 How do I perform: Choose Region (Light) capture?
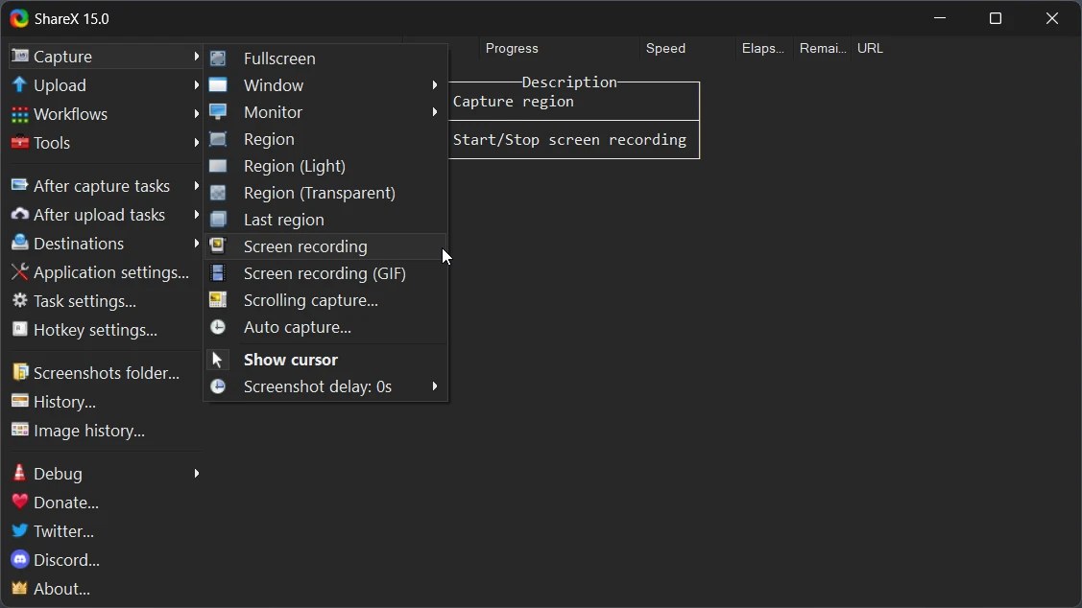tap(325, 166)
